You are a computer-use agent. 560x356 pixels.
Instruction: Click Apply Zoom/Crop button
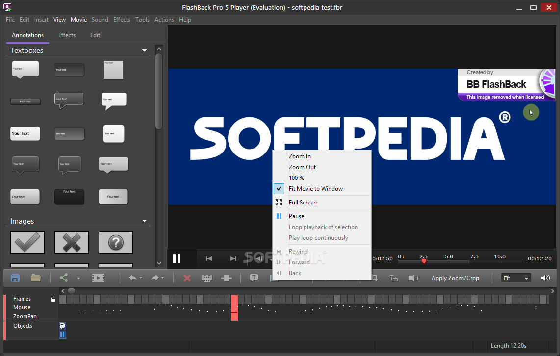click(x=455, y=278)
